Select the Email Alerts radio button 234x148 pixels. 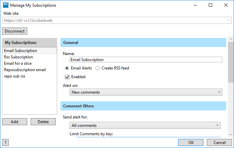click(x=67, y=68)
